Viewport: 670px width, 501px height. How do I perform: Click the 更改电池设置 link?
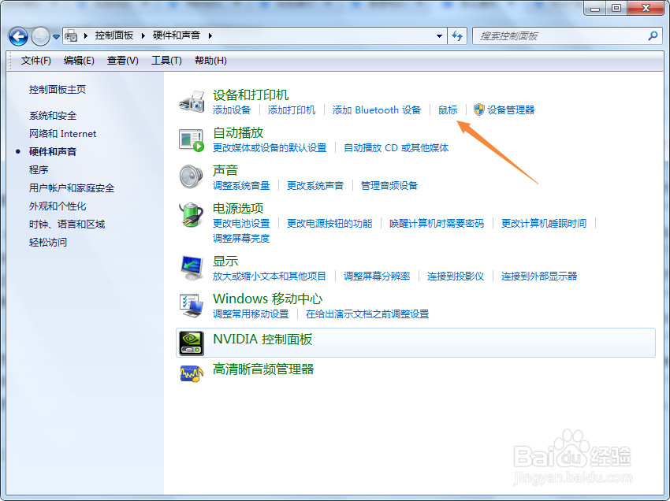pos(241,224)
